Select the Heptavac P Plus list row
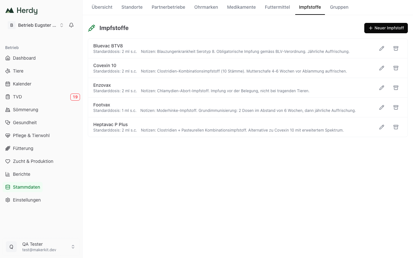 pyautogui.click(x=248, y=127)
